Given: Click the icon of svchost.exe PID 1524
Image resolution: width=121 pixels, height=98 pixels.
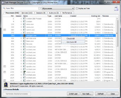Looking at the screenshot, I should (24, 78).
